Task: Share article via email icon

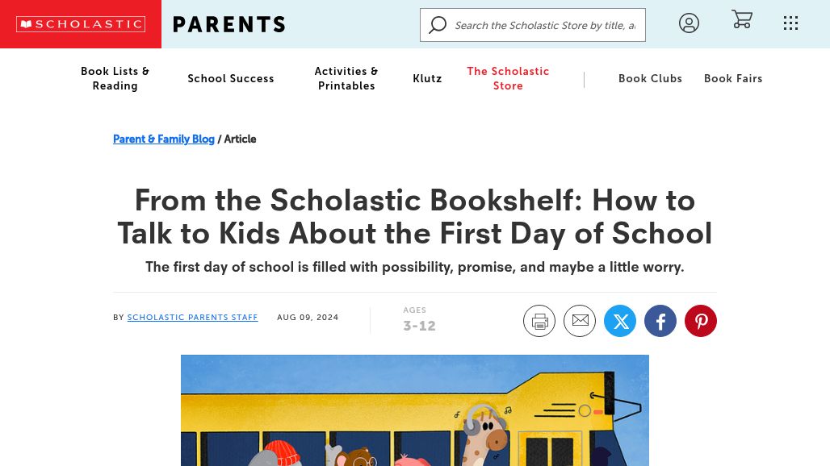Action: pos(580,321)
